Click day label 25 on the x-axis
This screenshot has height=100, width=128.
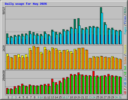coord(97,97)
